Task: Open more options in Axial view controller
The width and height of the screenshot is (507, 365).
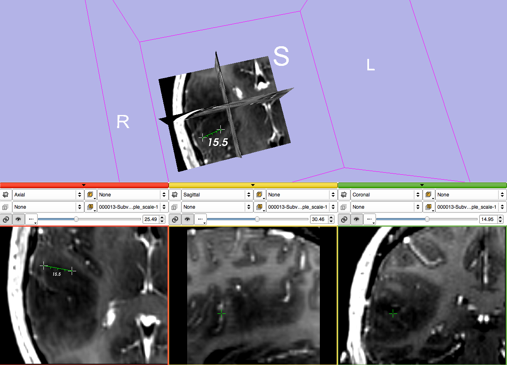Action: pyautogui.click(x=31, y=219)
